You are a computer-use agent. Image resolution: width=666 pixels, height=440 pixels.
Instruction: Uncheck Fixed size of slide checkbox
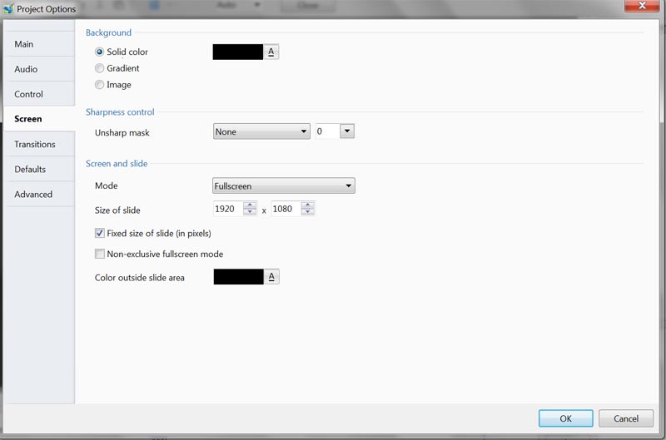tap(100, 234)
